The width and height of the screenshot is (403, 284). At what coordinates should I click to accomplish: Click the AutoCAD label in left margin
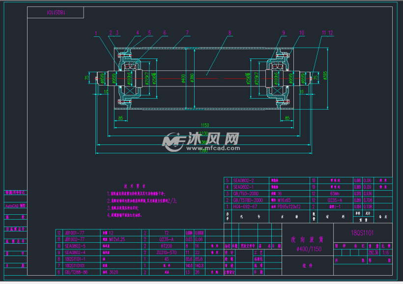[13, 206]
